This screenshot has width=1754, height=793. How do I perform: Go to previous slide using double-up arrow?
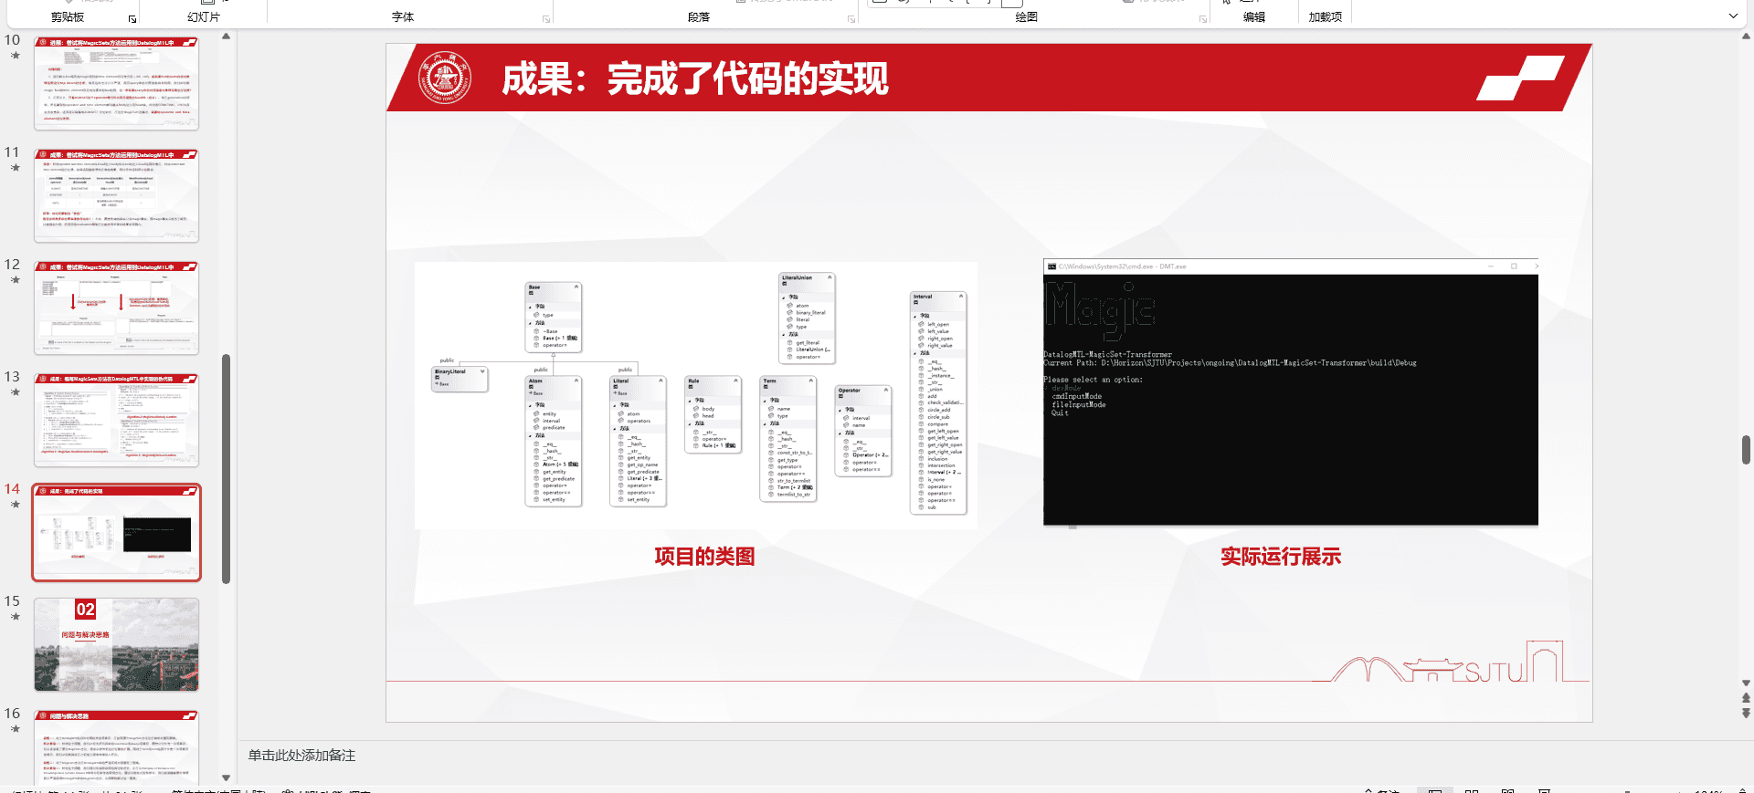click(x=1746, y=698)
